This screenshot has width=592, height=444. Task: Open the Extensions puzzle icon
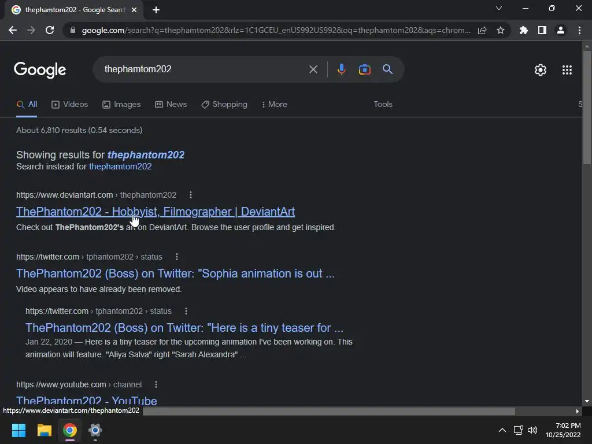pyautogui.click(x=524, y=30)
